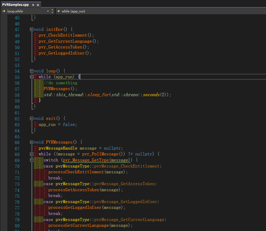266x231 pixels.
Task: Collapse the exit() function block
Action: point(32,118)
